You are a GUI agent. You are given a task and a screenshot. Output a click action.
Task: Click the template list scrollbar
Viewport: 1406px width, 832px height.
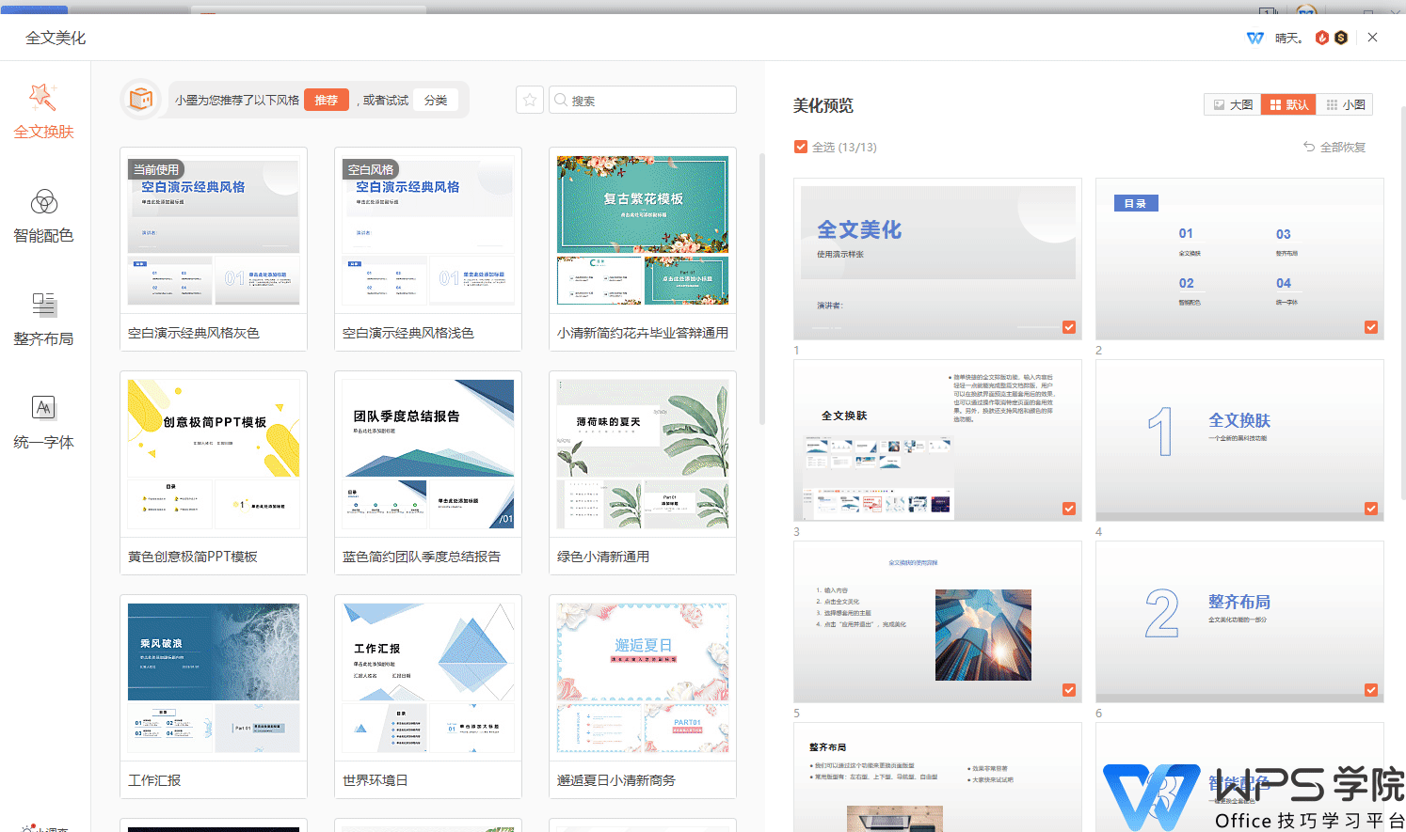pos(762,289)
